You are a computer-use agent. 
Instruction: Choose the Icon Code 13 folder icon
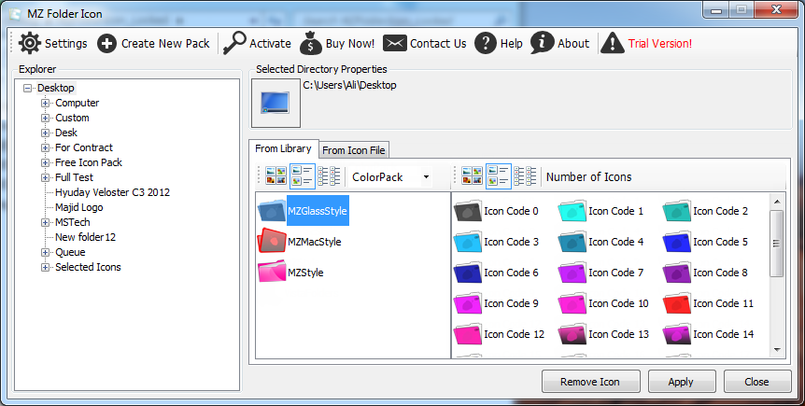pos(572,334)
